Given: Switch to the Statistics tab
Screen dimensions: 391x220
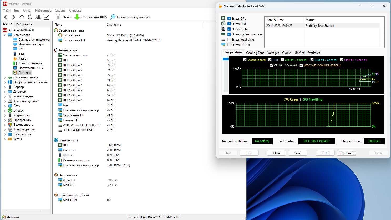Looking at the screenshot, I should pyautogui.click(x=314, y=53).
